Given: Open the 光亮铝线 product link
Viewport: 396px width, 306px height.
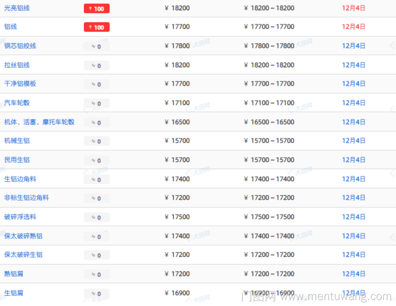Looking at the screenshot, I should 17,8.
